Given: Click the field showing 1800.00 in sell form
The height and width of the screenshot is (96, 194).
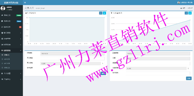Looking at the screenshot, I should 158,54.
